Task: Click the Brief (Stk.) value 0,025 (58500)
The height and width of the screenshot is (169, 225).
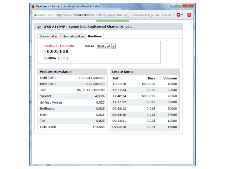Action: tap(94, 84)
